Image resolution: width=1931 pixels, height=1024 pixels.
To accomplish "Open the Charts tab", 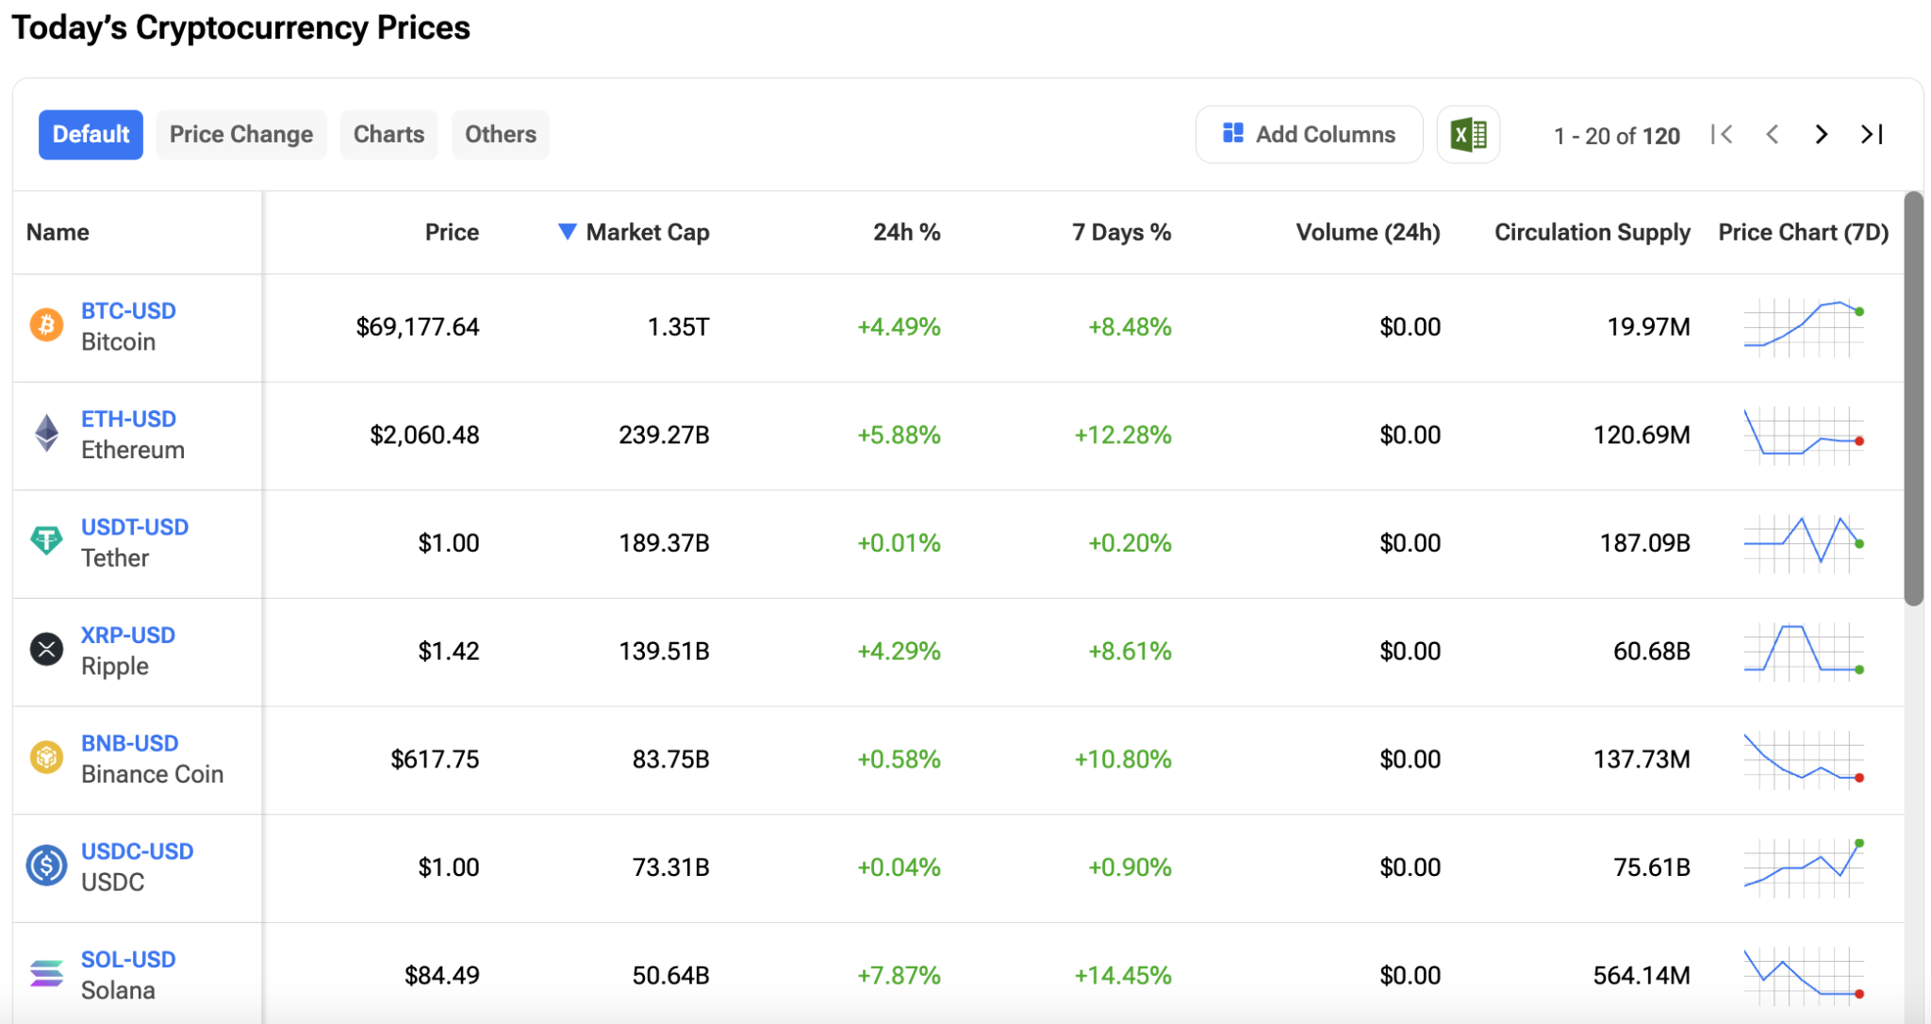I will click(x=388, y=135).
